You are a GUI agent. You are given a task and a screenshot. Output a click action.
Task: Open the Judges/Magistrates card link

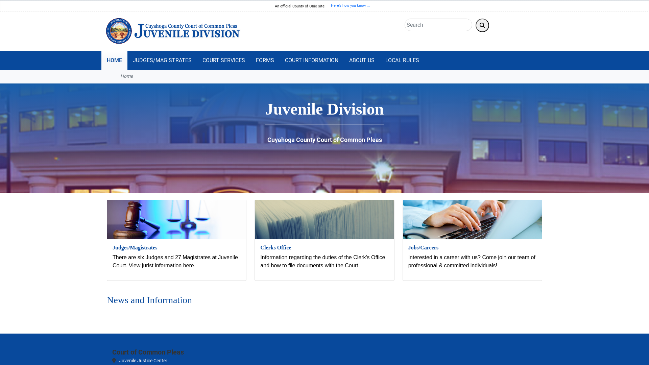click(135, 248)
